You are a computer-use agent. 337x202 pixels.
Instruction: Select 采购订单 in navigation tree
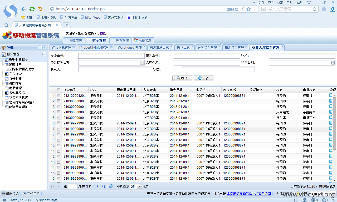(x=15, y=64)
